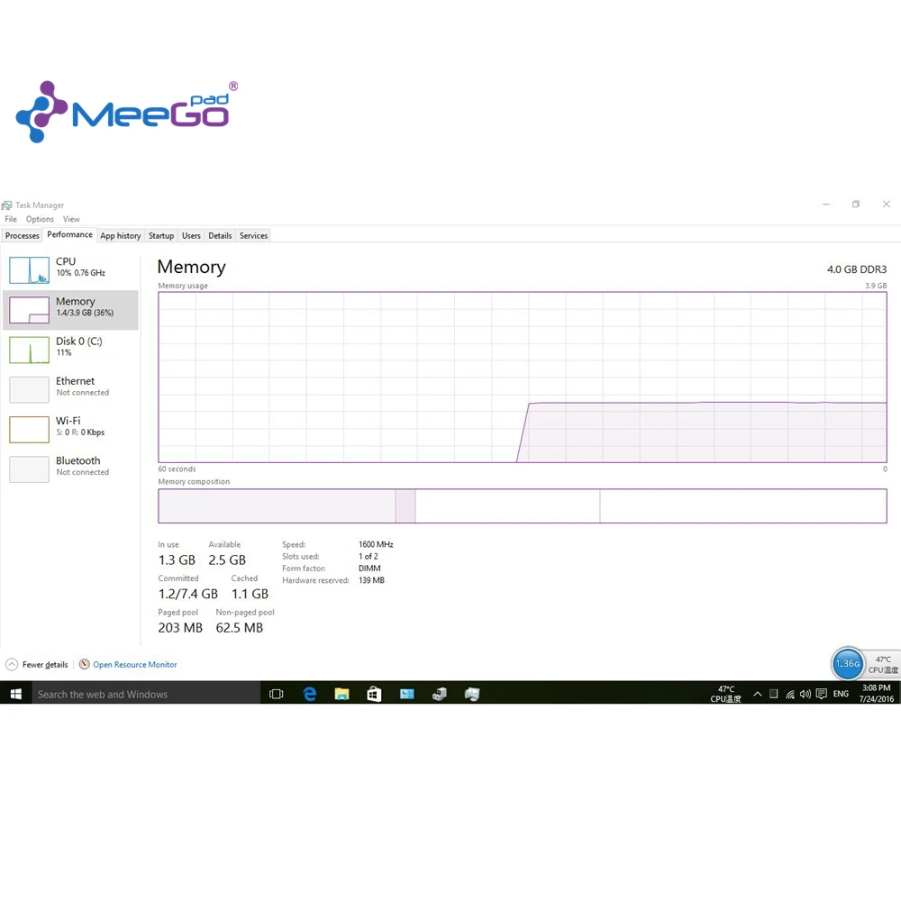Restore down the Task Manager window

click(856, 204)
